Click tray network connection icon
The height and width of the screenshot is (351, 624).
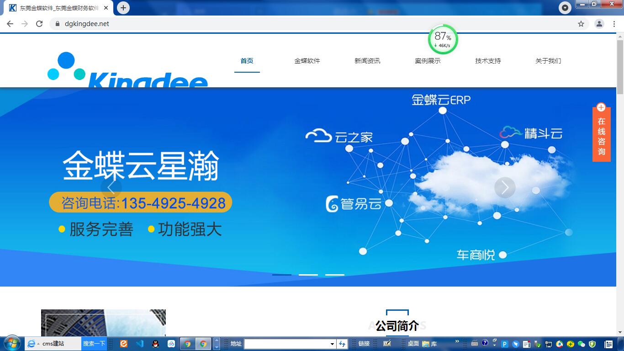pos(549,344)
